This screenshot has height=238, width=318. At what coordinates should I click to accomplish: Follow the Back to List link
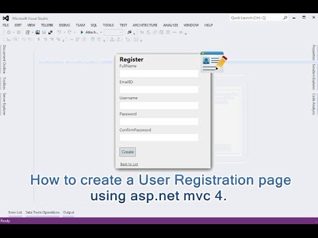click(129, 164)
